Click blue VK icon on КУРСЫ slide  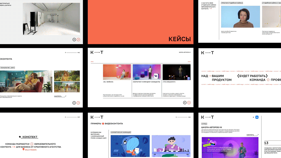[x=257, y=117]
